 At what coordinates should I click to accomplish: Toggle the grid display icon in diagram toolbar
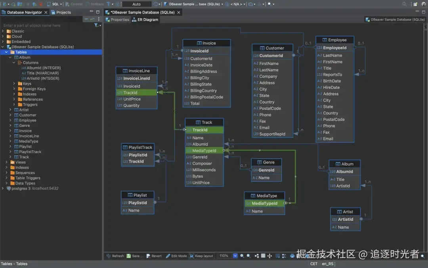pos(263,256)
